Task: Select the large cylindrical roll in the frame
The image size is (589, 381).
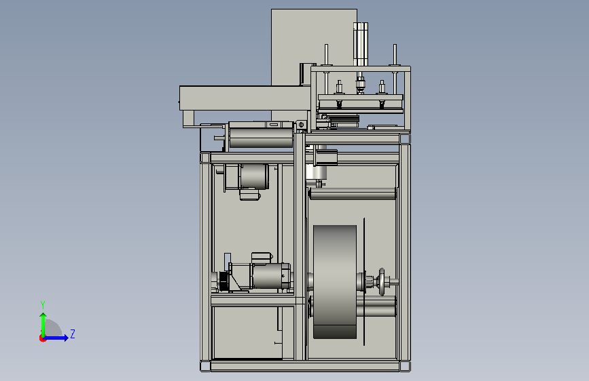Action: click(335, 281)
